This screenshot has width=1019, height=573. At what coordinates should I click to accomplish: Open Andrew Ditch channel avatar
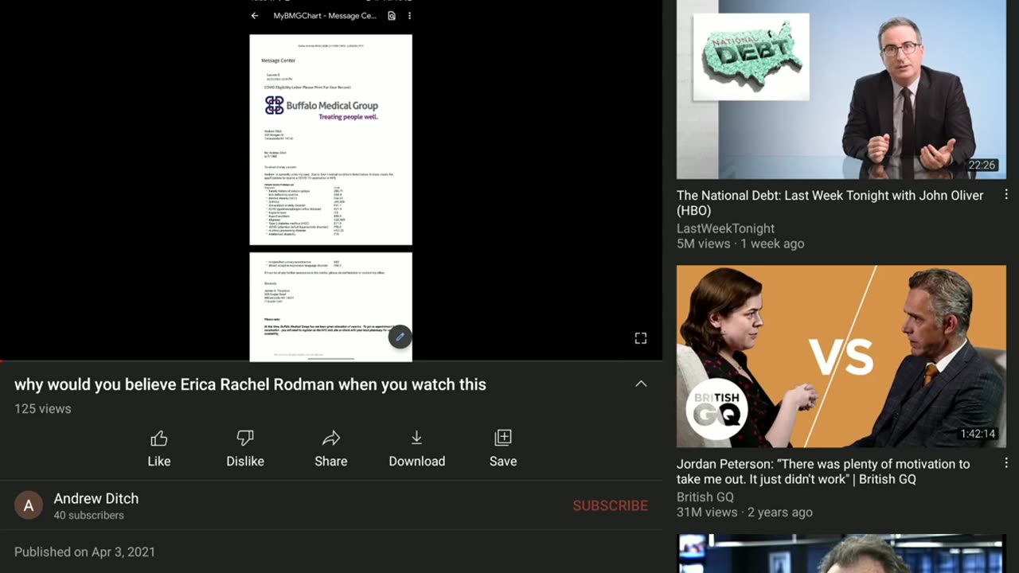tap(29, 505)
